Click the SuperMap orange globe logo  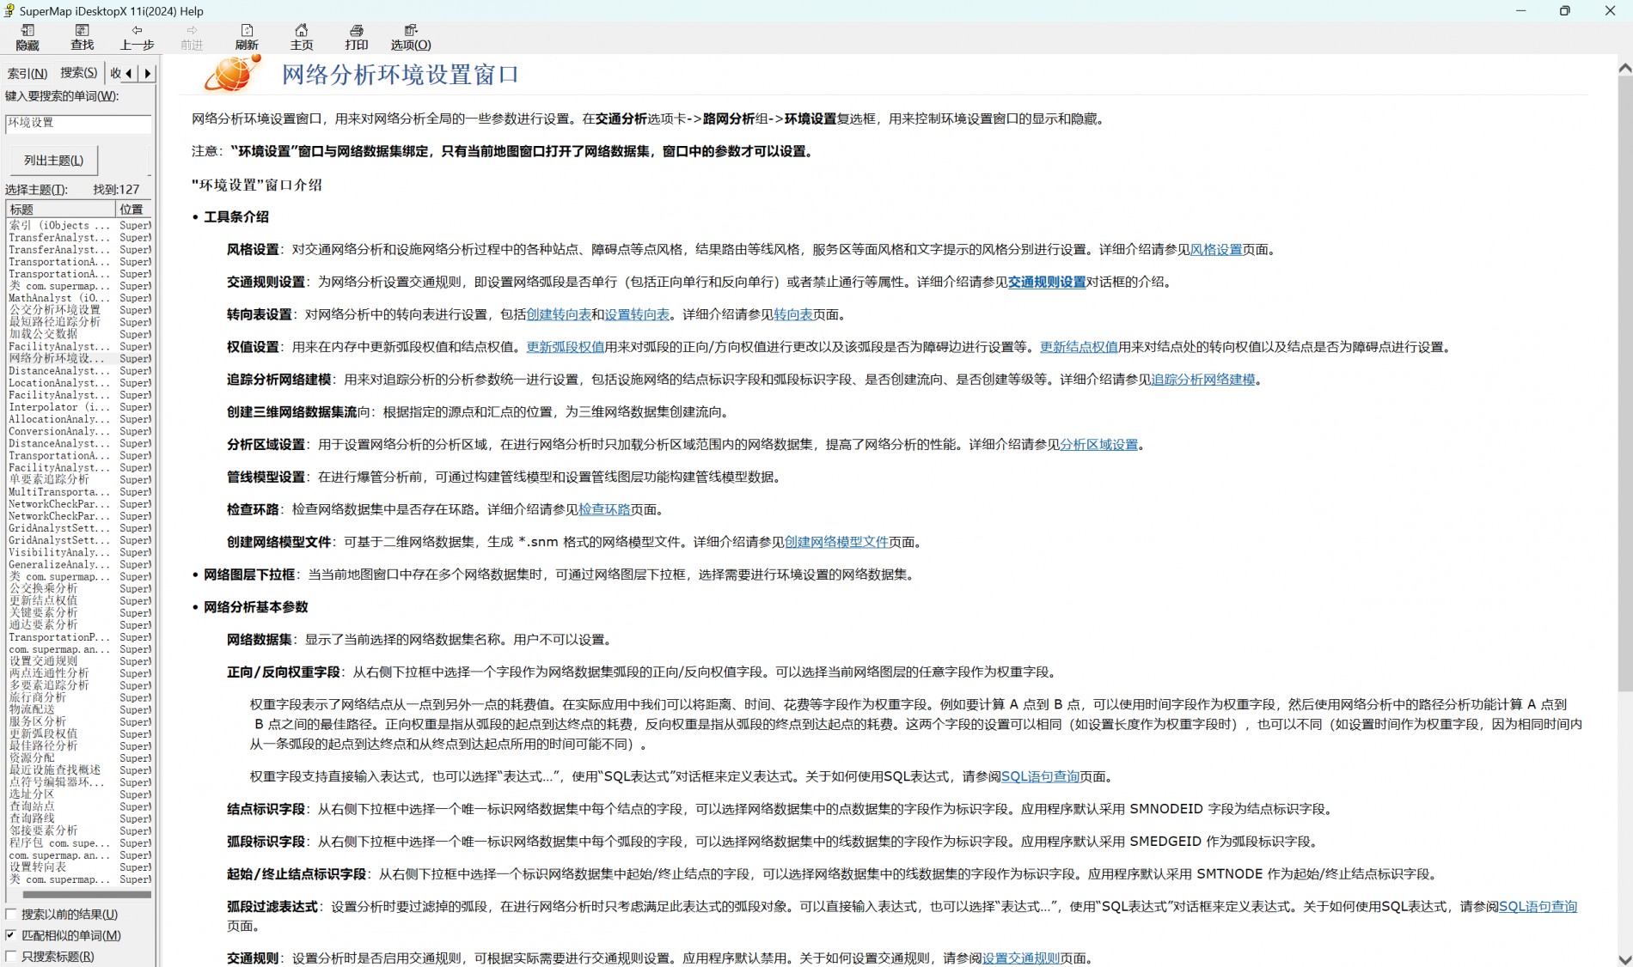(231, 73)
